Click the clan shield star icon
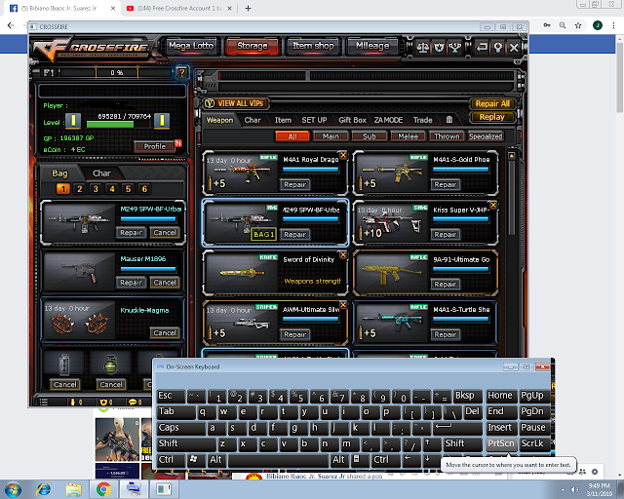Image resolution: width=624 pixels, height=499 pixels. (439, 48)
